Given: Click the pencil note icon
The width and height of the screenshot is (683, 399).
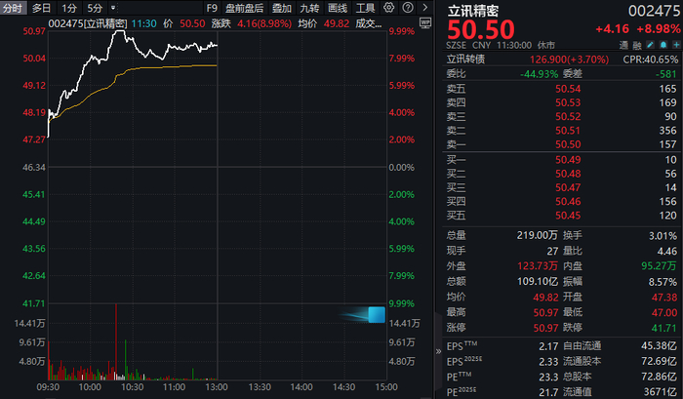Looking at the screenshot, I should pos(651,45).
